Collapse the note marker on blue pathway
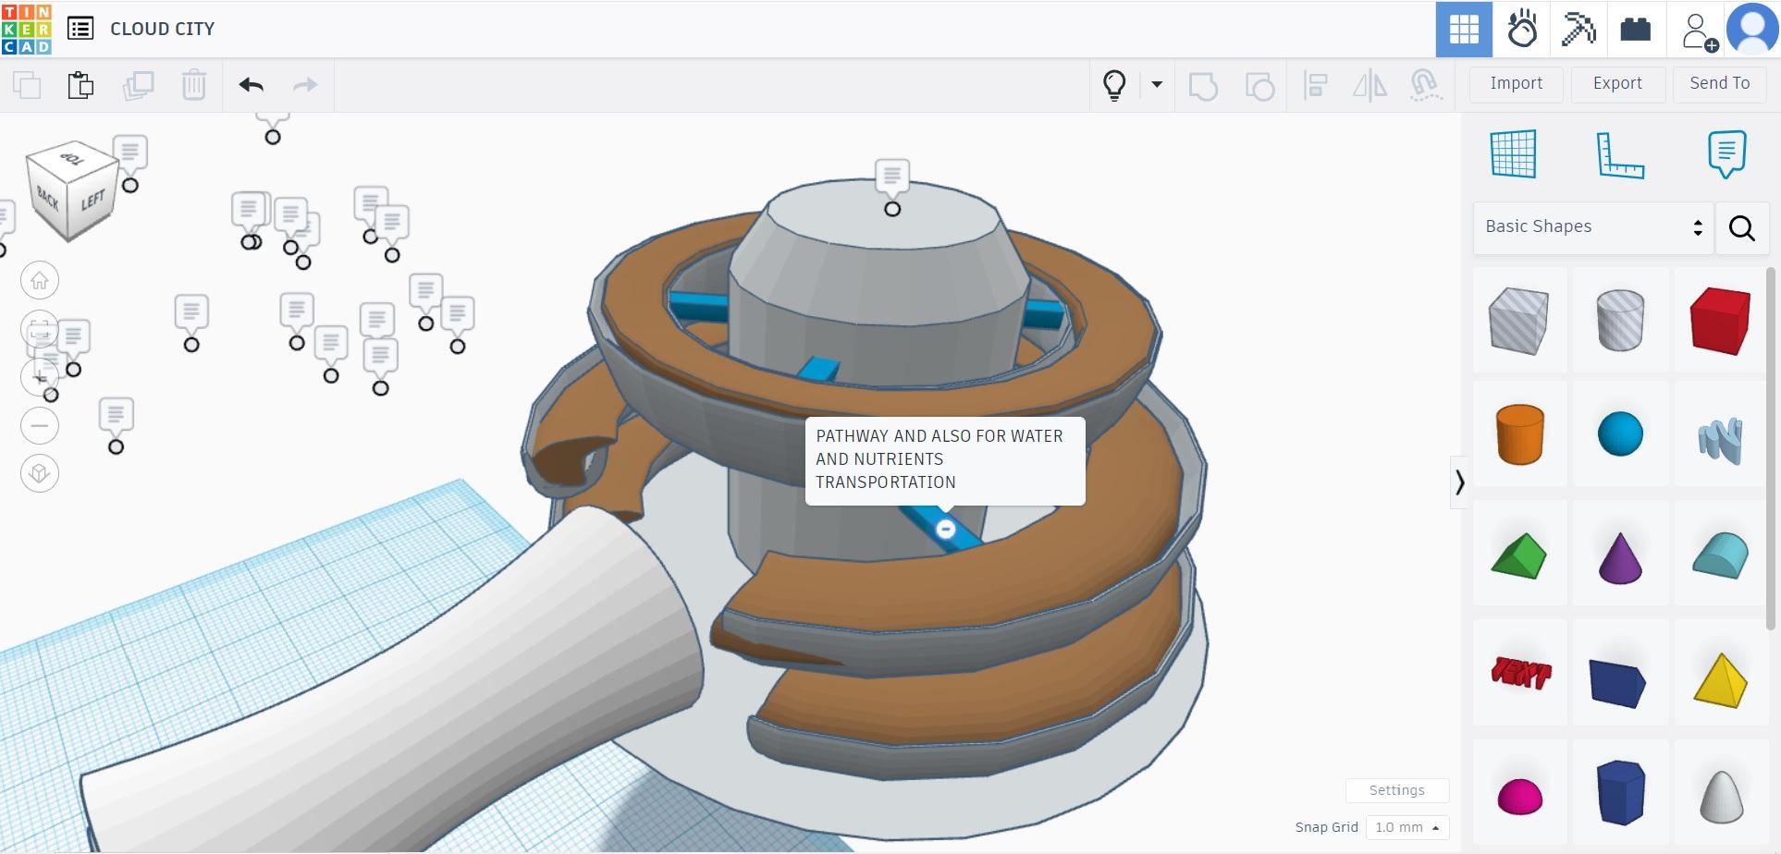The image size is (1781, 854). coord(945,530)
